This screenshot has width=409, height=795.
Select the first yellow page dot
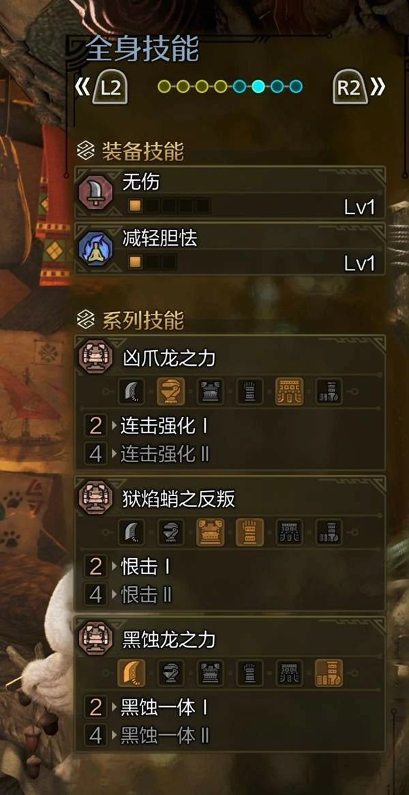click(164, 86)
